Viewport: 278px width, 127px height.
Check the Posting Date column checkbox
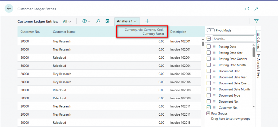coord(209,47)
